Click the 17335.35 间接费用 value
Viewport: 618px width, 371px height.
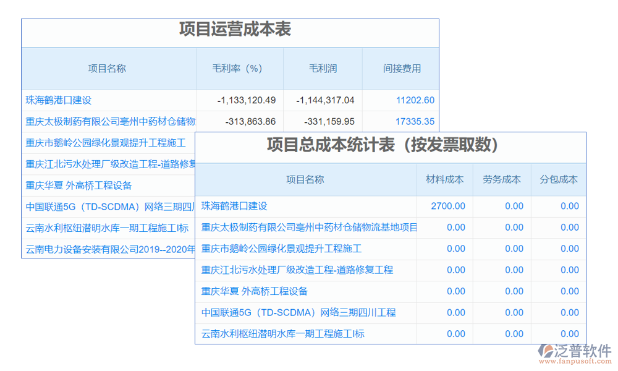pyautogui.click(x=415, y=122)
